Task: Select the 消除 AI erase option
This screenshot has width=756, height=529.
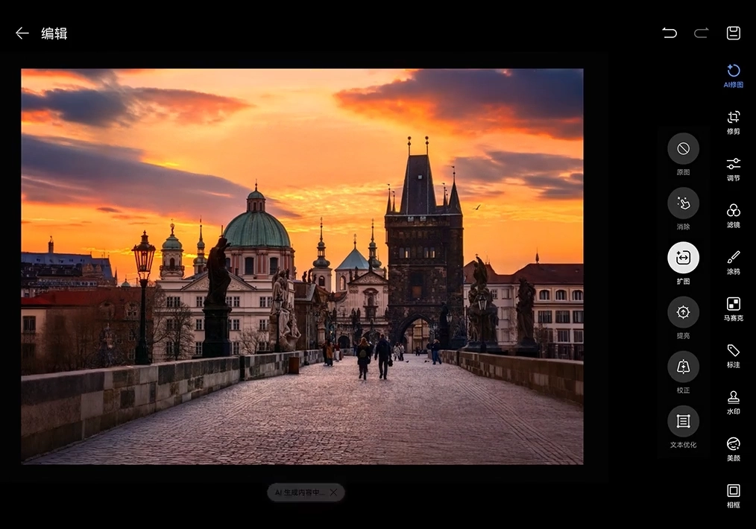Action: [683, 203]
